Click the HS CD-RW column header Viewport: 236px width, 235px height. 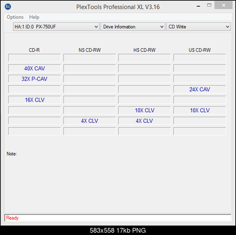[x=144, y=50]
